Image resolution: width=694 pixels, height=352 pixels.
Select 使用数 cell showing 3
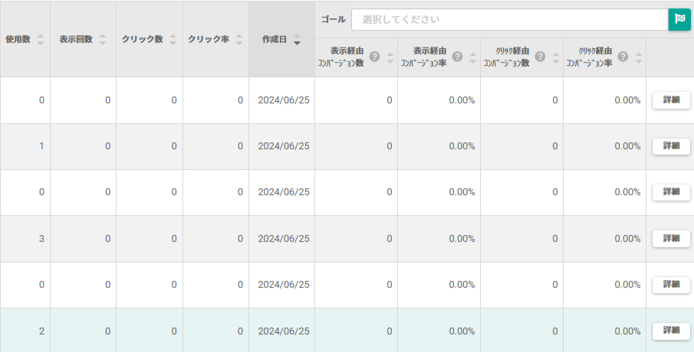pos(25,239)
